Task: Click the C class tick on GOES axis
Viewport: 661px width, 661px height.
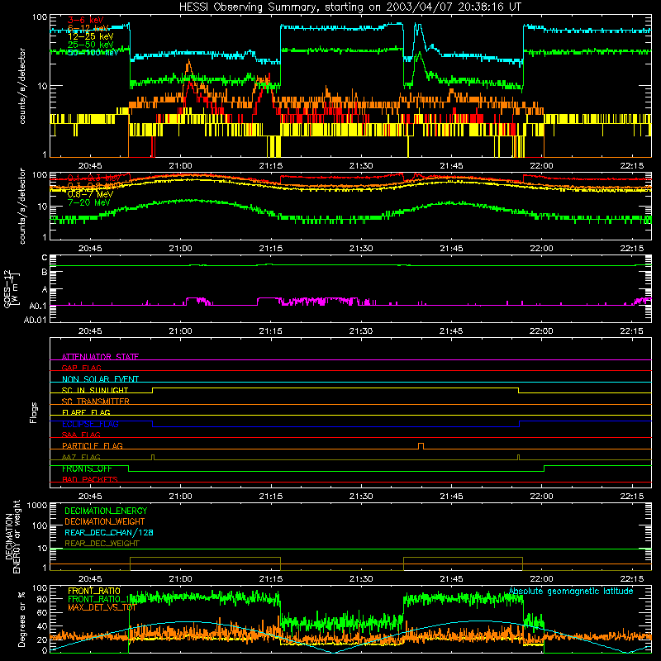Action: click(45, 257)
